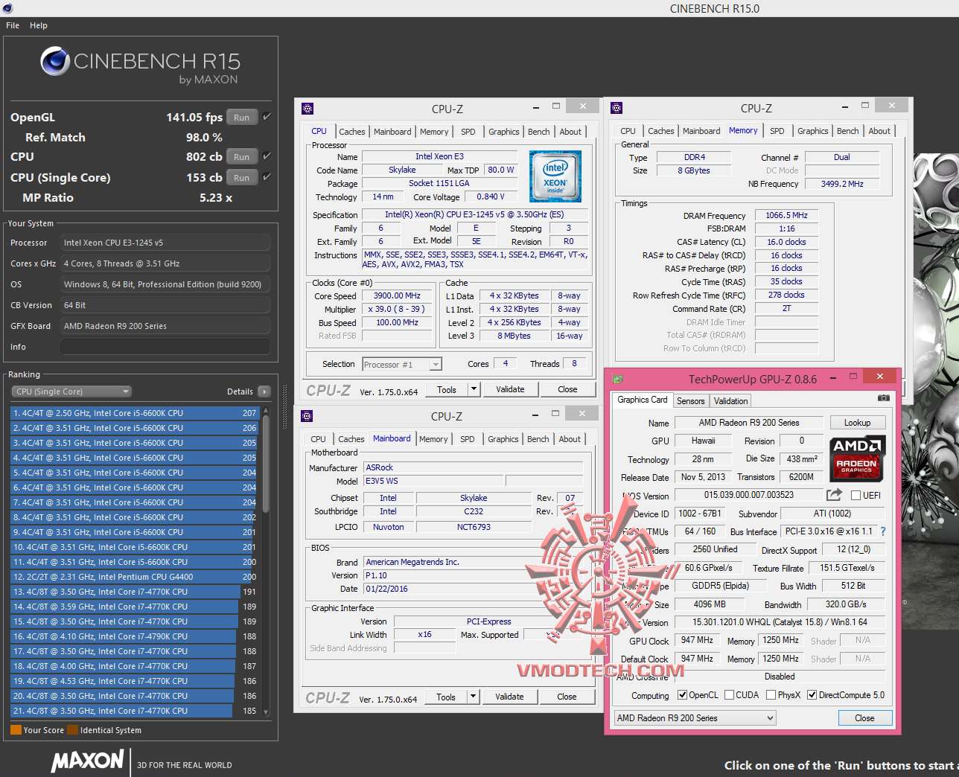
Task: Run the OpenGL benchmark
Action: [242, 117]
